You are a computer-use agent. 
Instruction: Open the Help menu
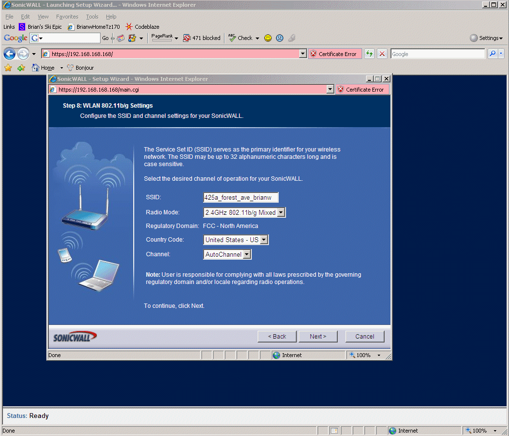(111, 17)
